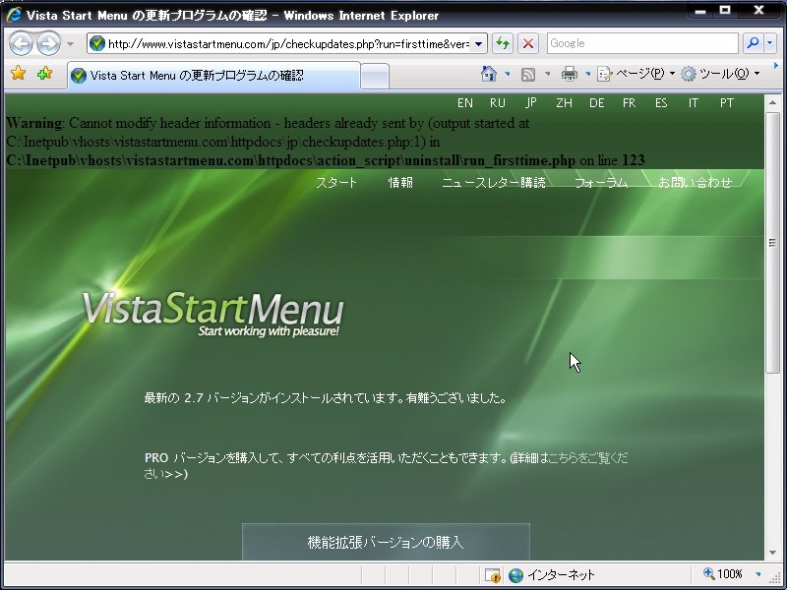
Task: Click the VistaStartMenu logo
Action: (x=213, y=314)
